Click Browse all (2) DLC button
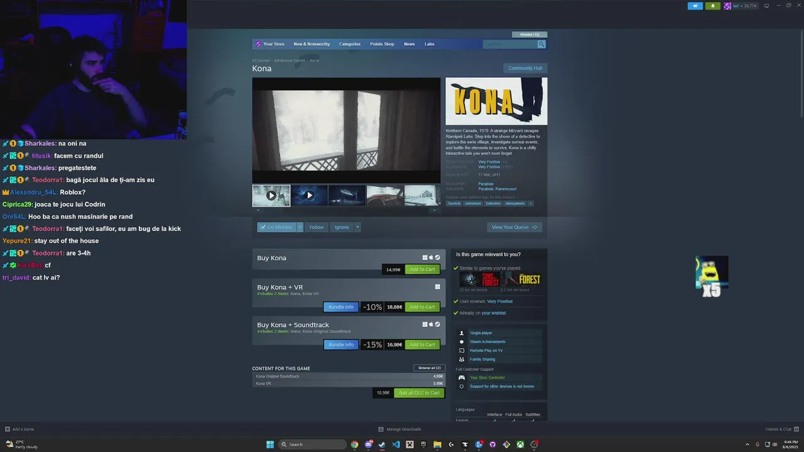The image size is (804, 452). (430, 368)
